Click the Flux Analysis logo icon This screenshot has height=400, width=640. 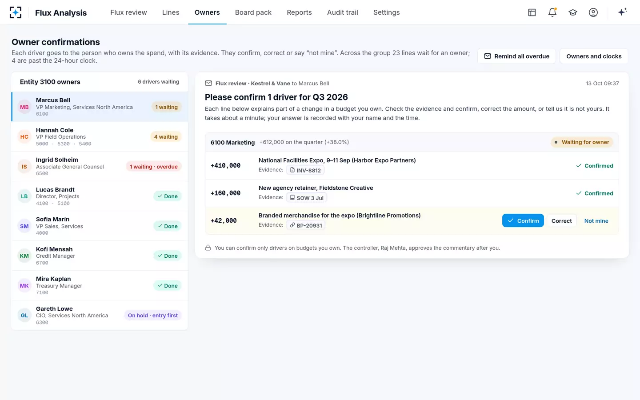[x=16, y=12]
